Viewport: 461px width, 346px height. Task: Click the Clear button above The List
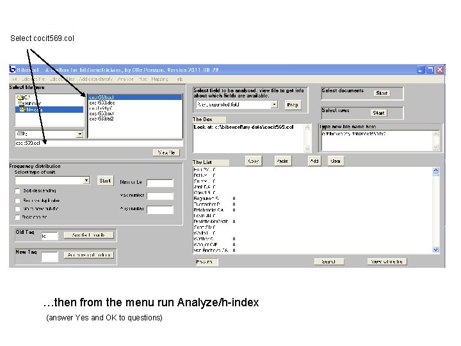point(336,161)
